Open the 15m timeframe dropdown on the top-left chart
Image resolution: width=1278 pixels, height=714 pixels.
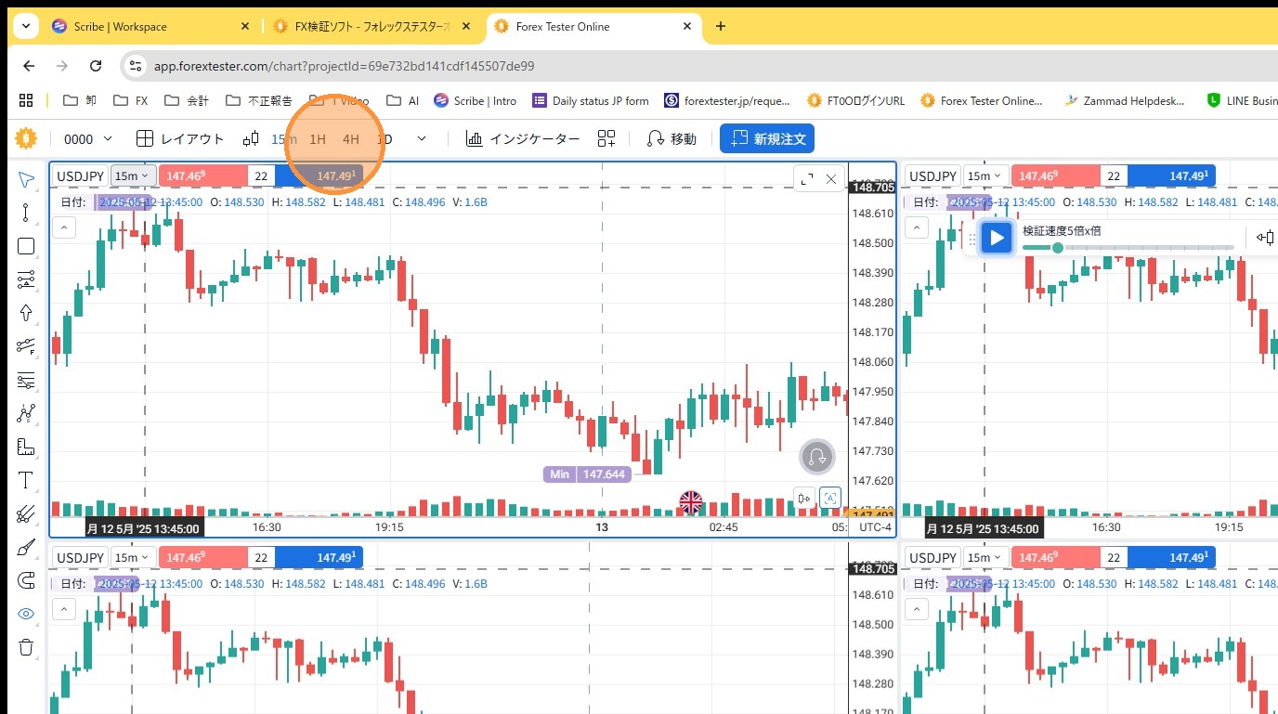pyautogui.click(x=132, y=175)
